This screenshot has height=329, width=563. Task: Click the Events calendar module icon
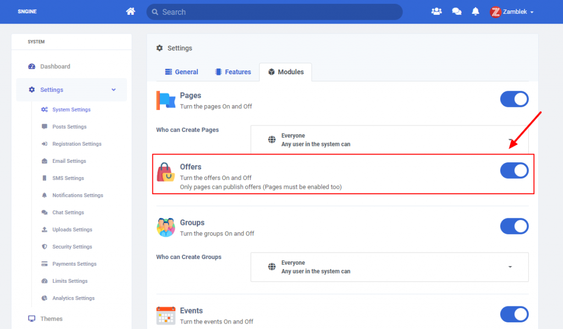(x=165, y=315)
